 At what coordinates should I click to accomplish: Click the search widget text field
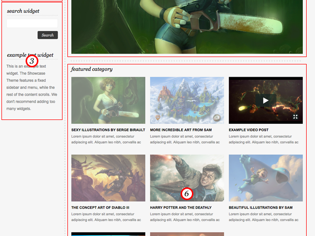point(32,23)
